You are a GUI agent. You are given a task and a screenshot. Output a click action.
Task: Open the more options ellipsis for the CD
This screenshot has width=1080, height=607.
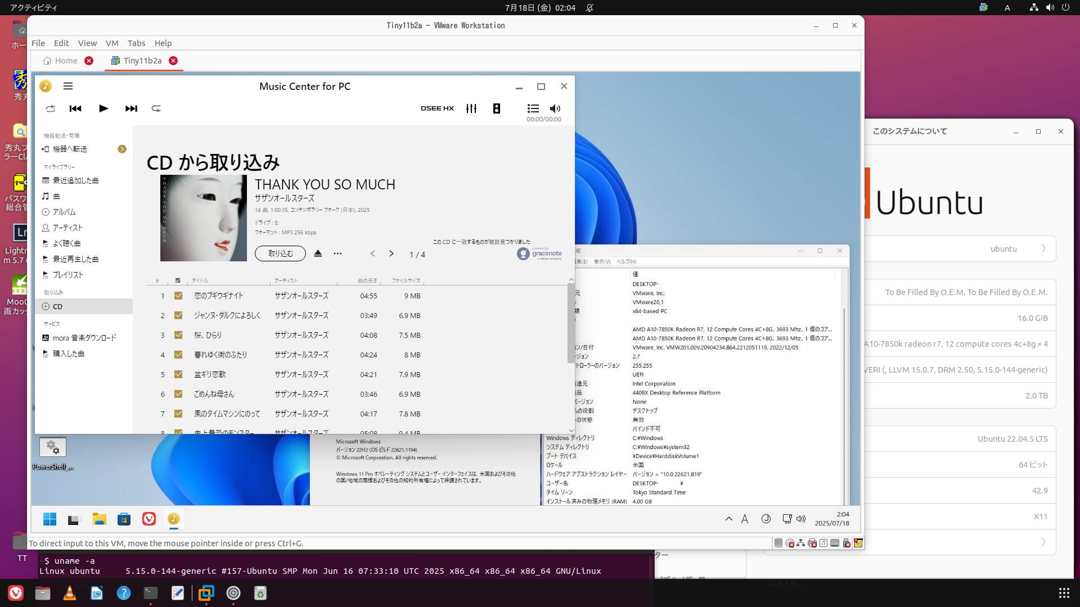(x=337, y=253)
